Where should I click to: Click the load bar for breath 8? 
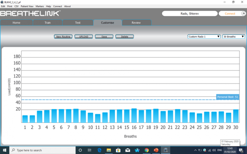pos(76,116)
